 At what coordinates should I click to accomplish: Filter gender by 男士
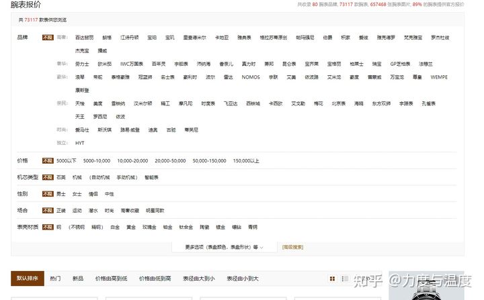click(61, 194)
